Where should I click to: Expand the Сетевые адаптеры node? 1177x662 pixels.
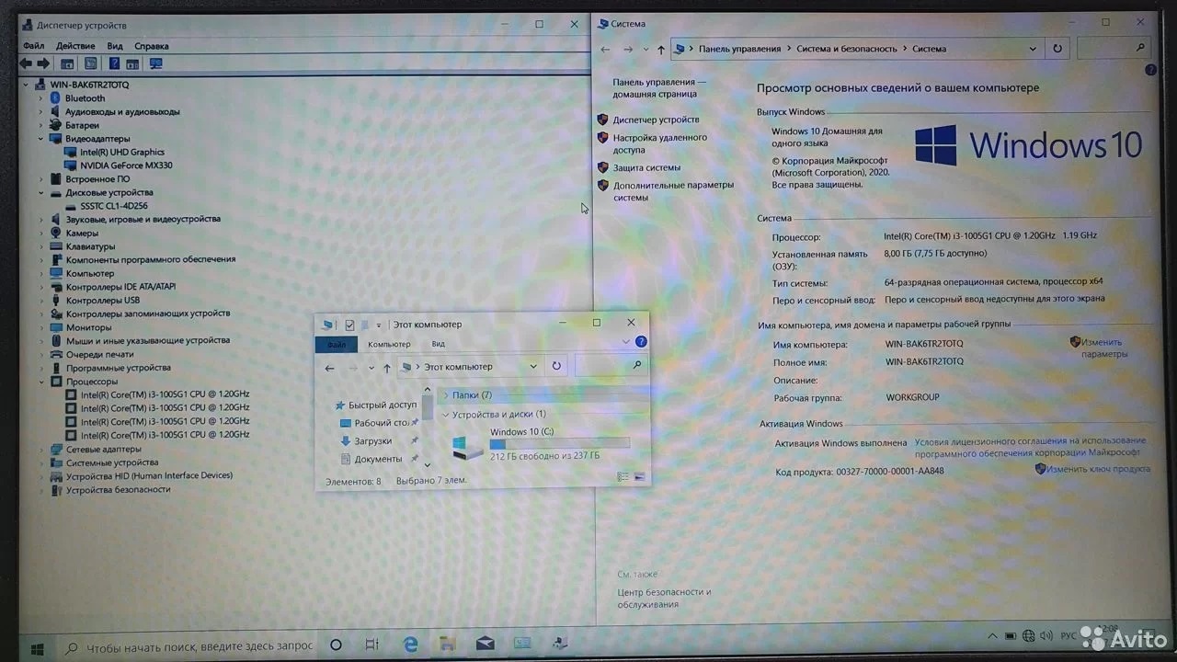[40, 450]
